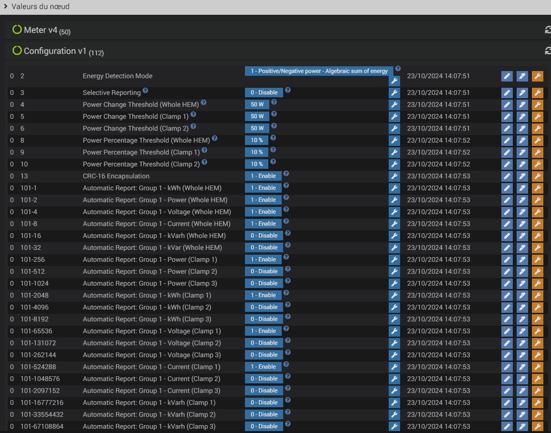Click pencil icon in Energy Detection Mode row
The width and height of the screenshot is (551, 433).
507,76
